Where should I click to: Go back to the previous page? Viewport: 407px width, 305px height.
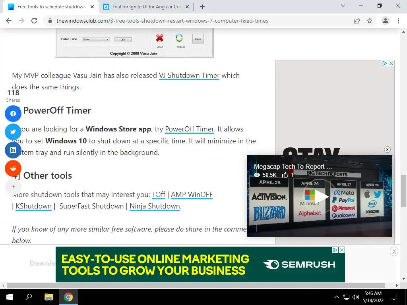point(9,21)
